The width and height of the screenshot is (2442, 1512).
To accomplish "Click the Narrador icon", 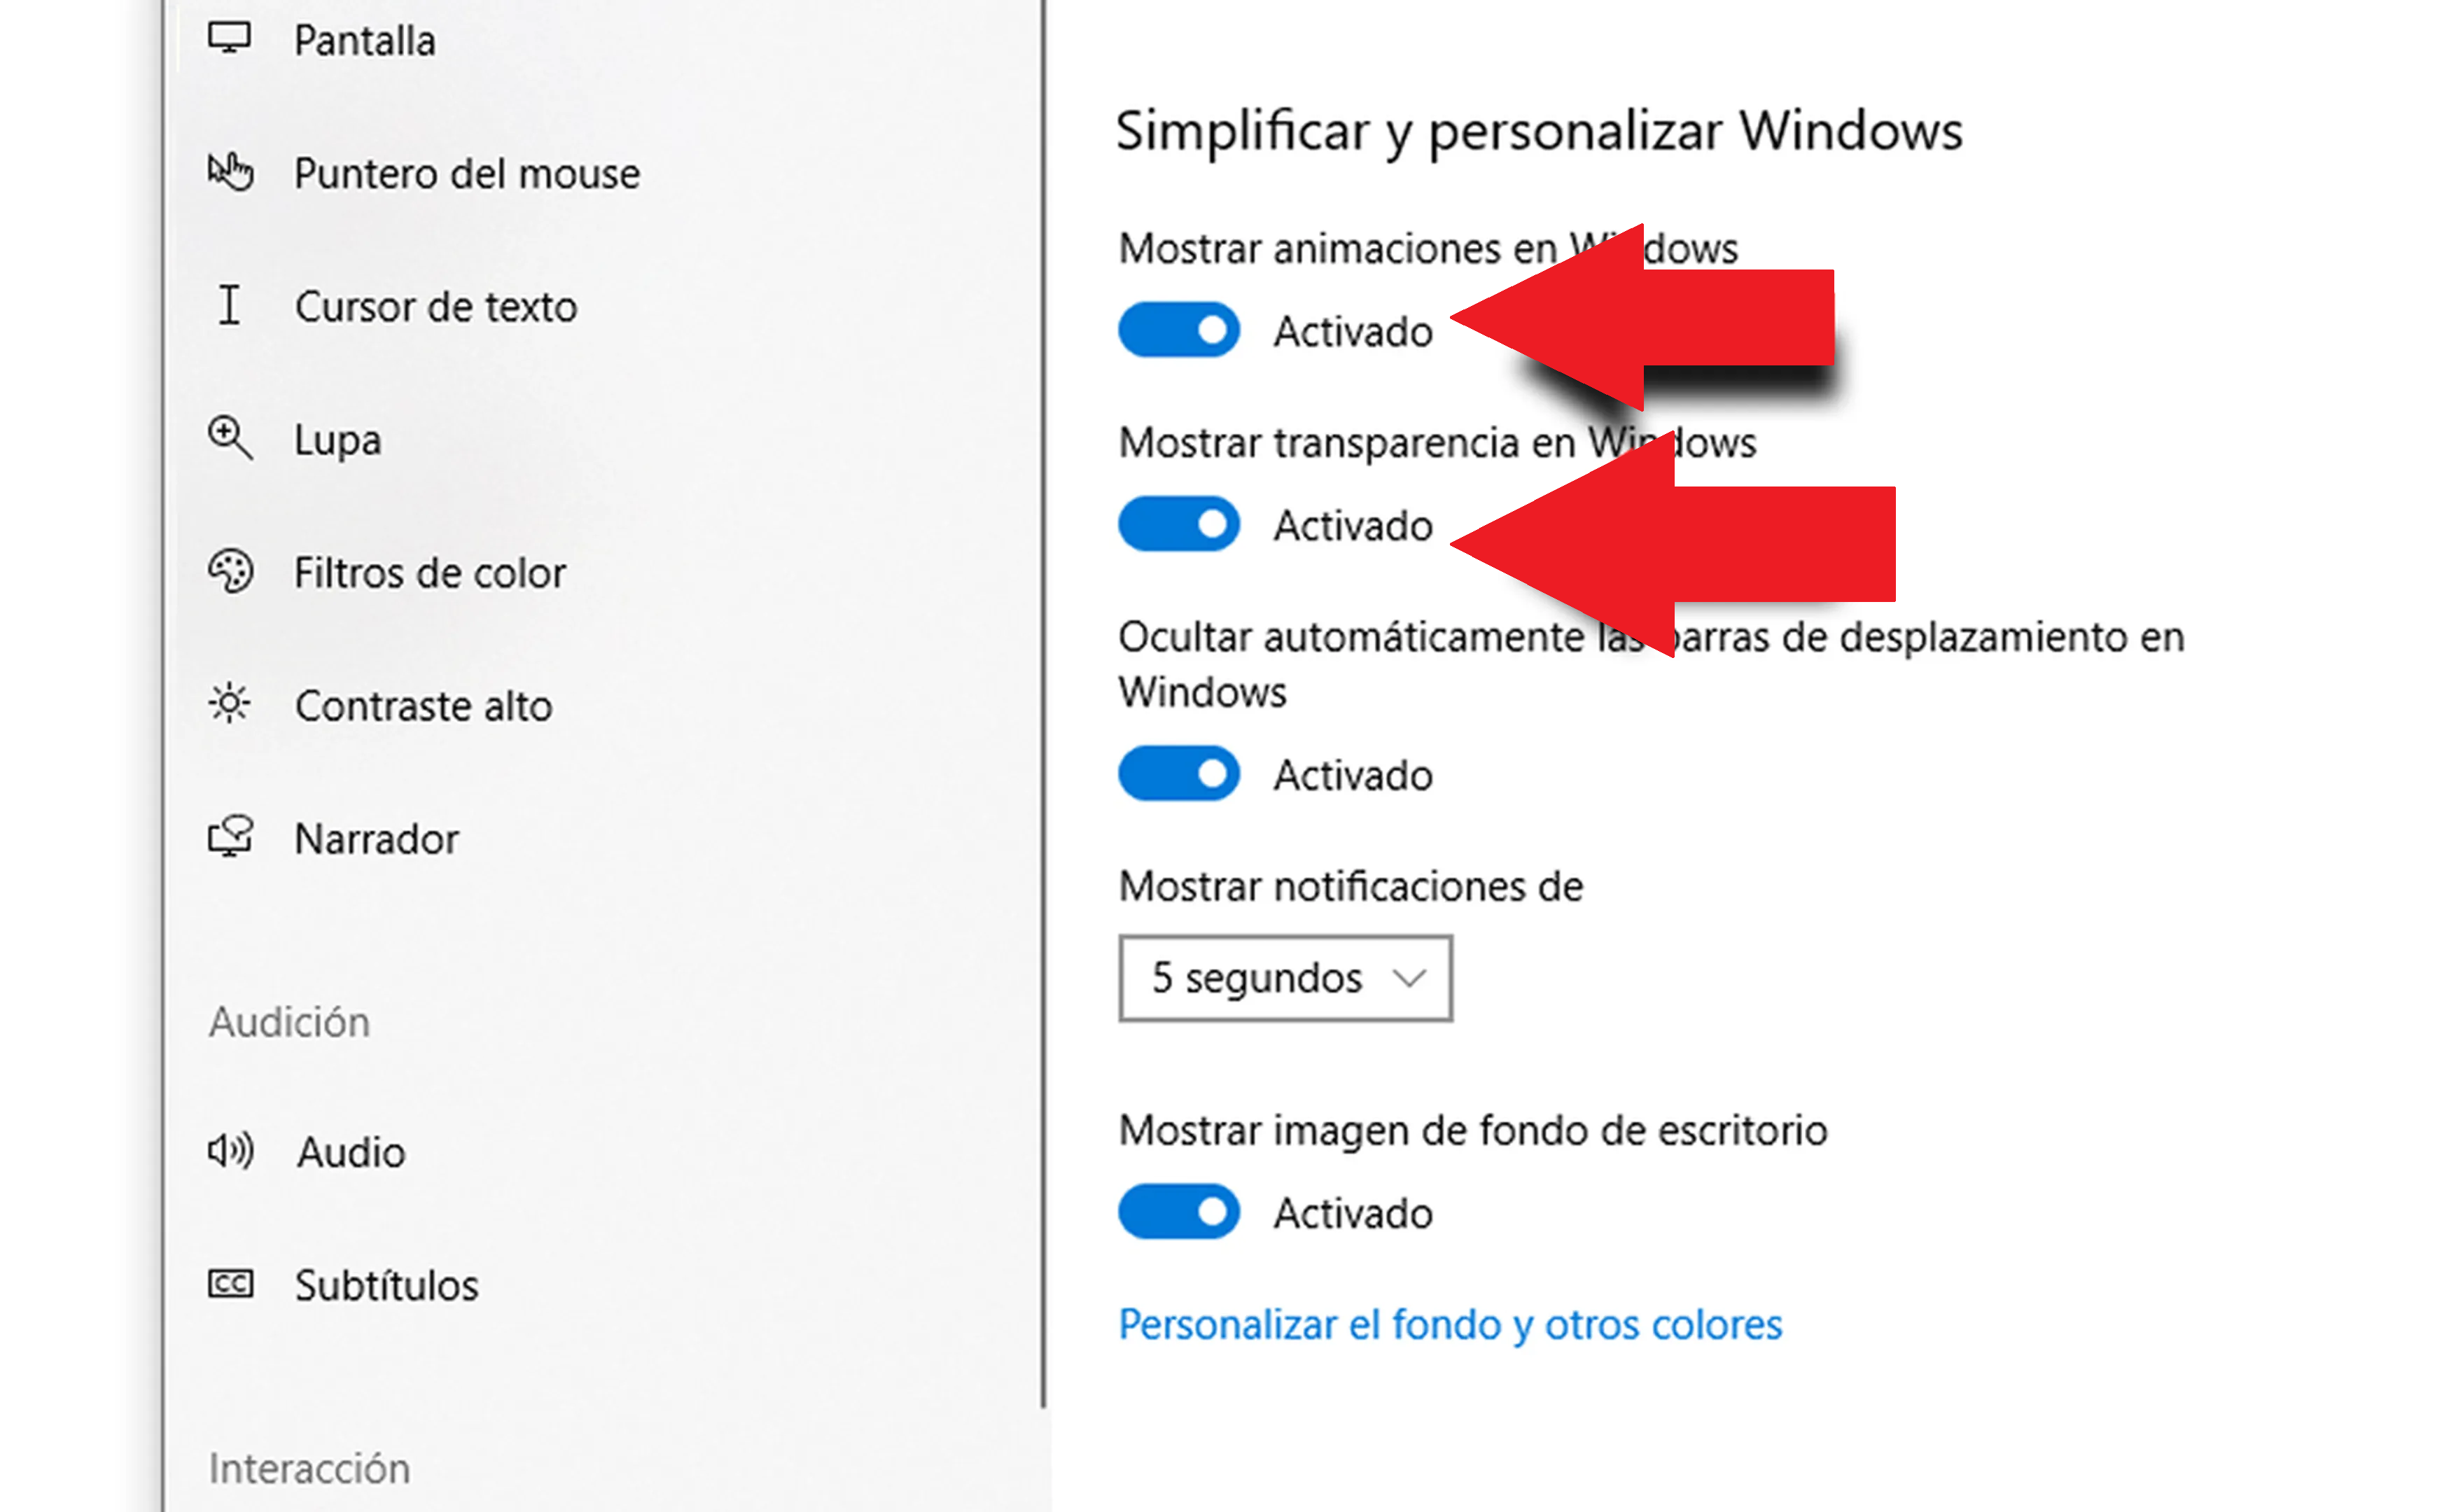I will 230,838.
